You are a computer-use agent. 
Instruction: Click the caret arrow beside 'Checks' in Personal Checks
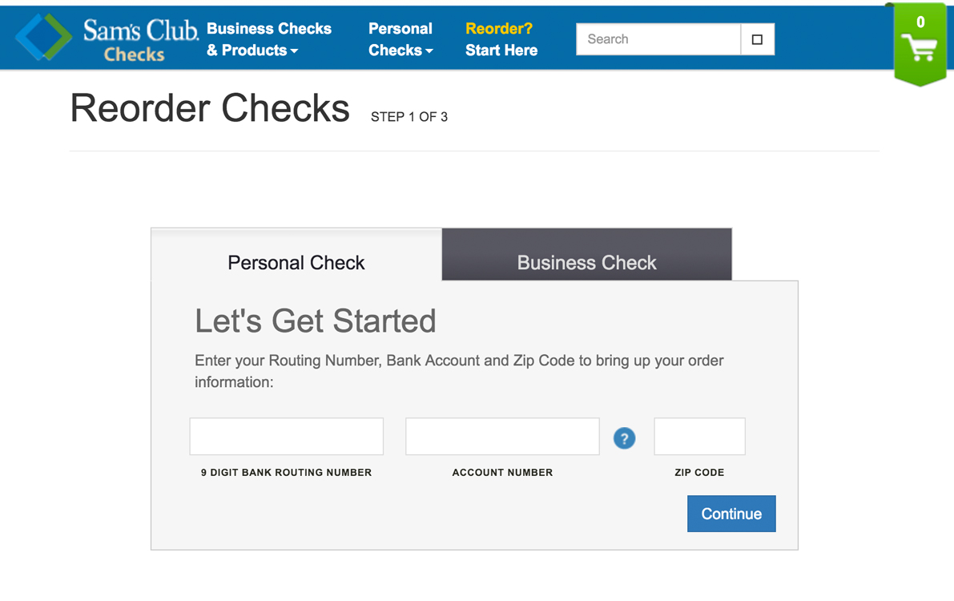point(429,51)
